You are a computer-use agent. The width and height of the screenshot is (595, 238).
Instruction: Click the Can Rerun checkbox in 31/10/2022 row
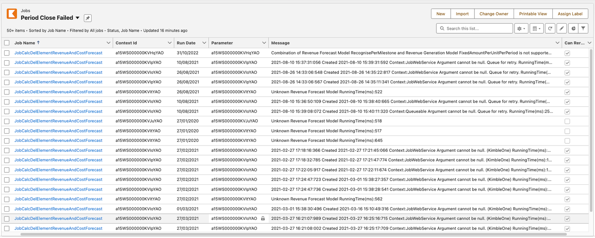(567, 53)
